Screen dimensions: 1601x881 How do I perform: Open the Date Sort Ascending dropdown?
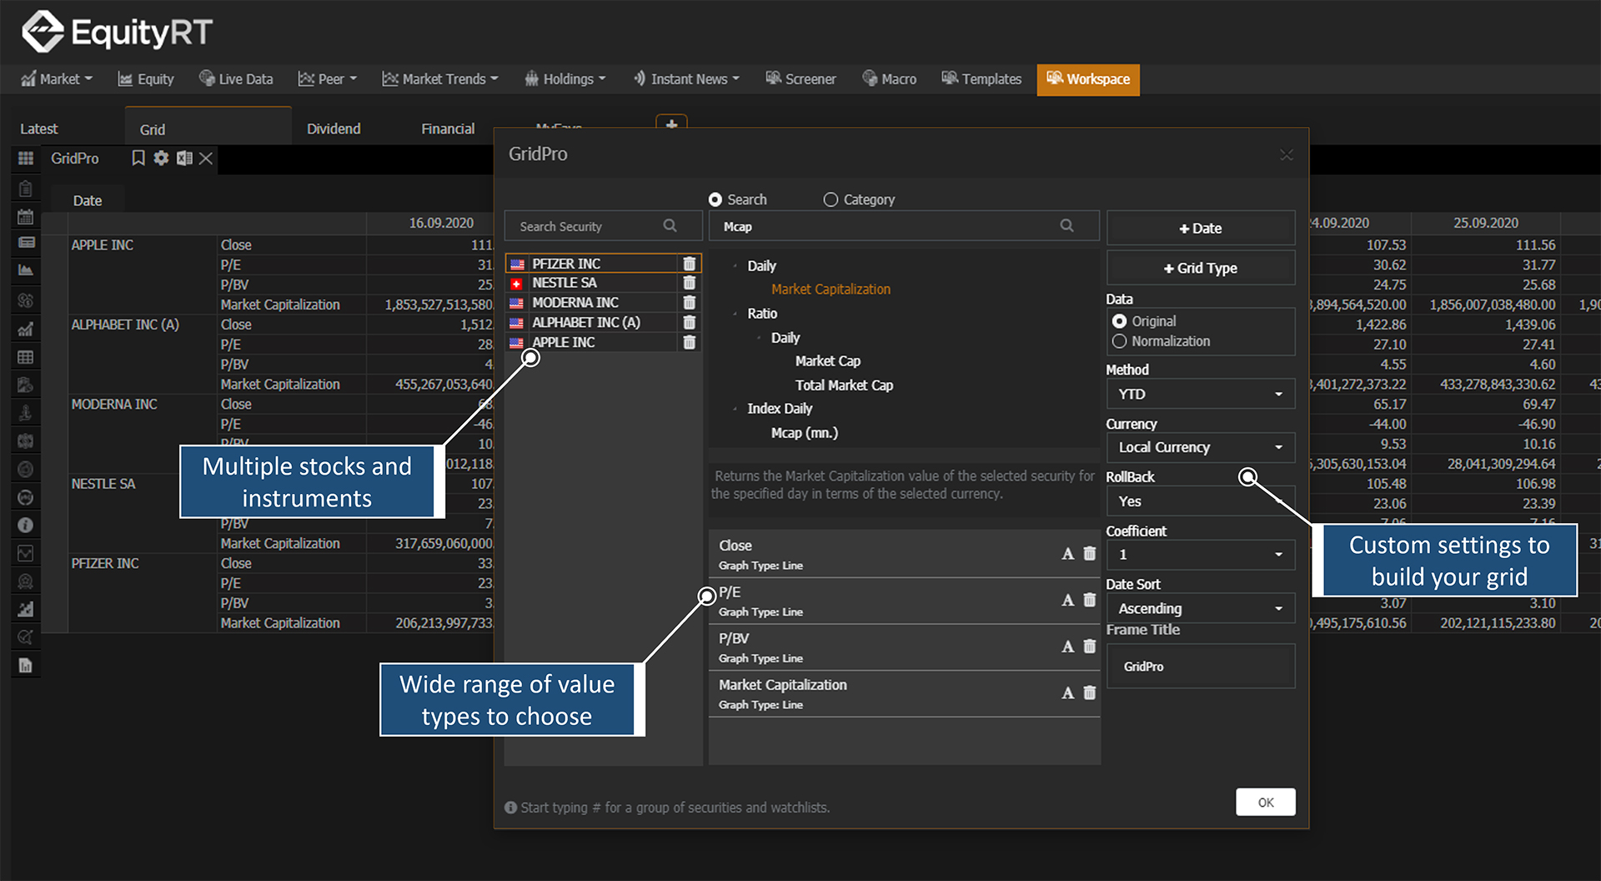(x=1201, y=608)
